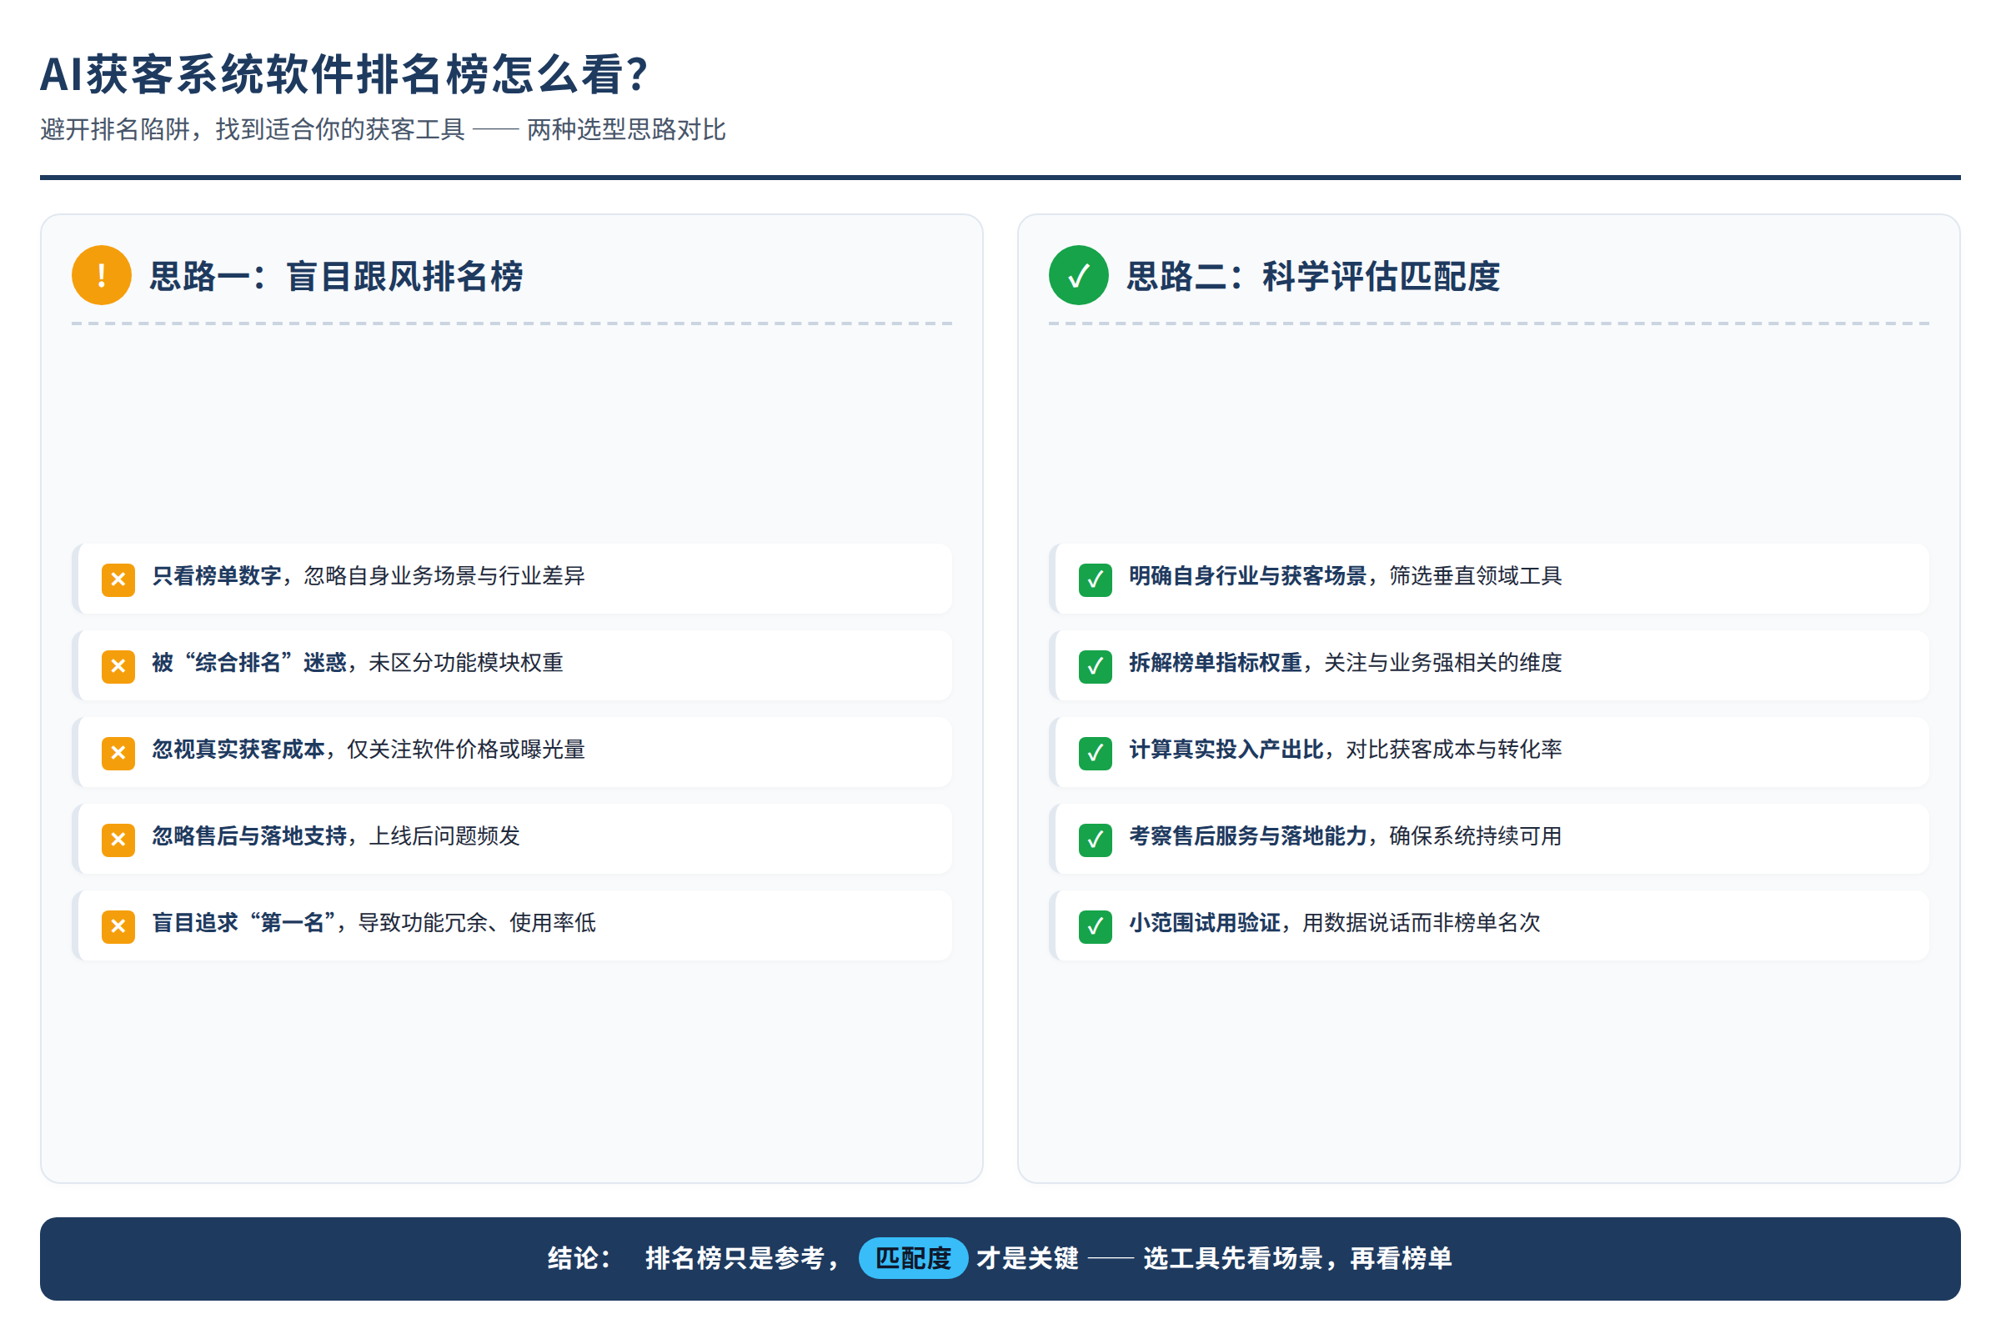The height and width of the screenshot is (1334, 2001).
Task: Click the text 筛选垂直领域工具
Action: pos(1475,576)
